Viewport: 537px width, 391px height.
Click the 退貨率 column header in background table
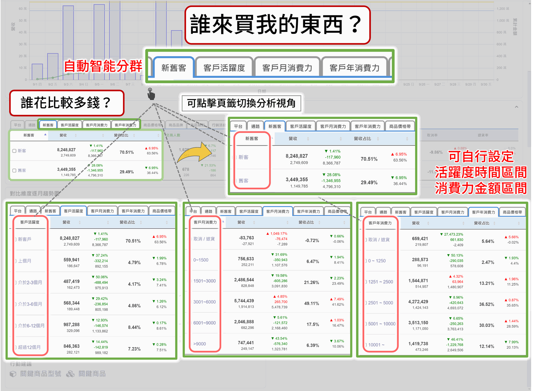pyautogui.click(x=483, y=135)
